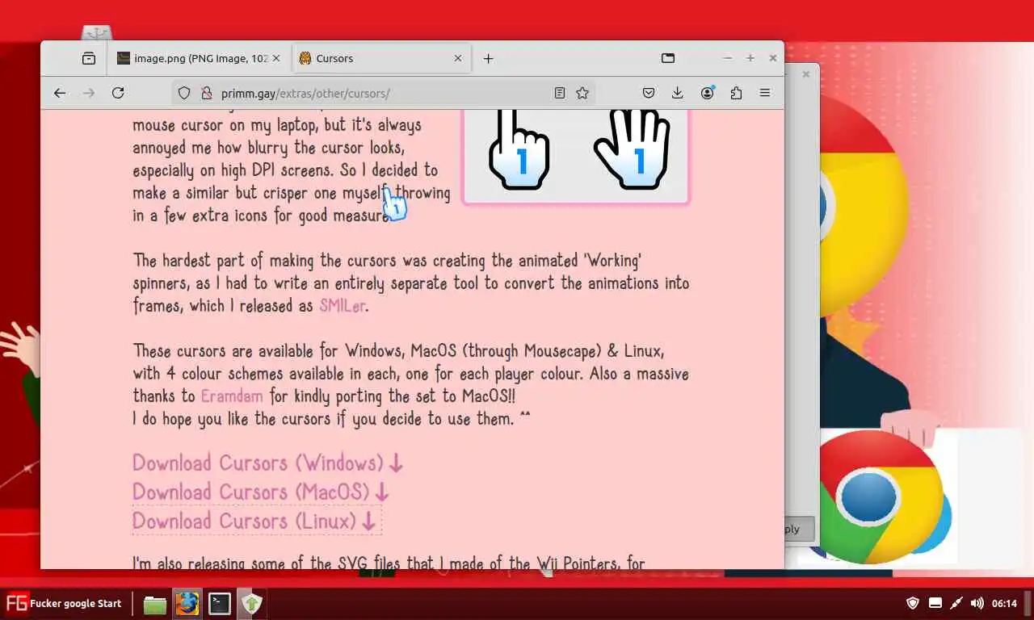Close the Firefox window
This screenshot has height=620, width=1034.
pos(773,58)
